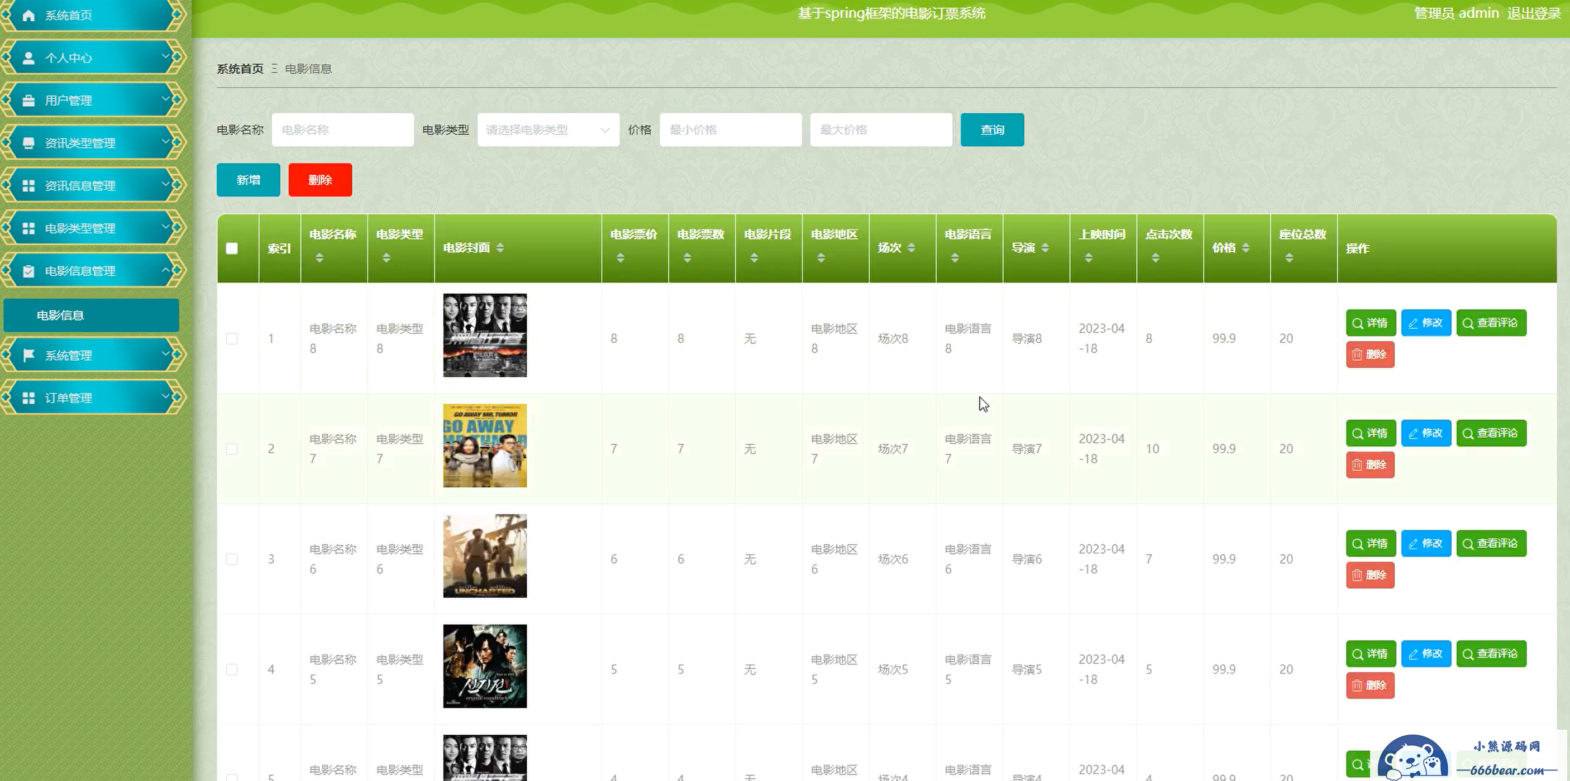The image size is (1570, 781).
Task: Click the grid icon for 电影类型管理
Action: (x=28, y=228)
